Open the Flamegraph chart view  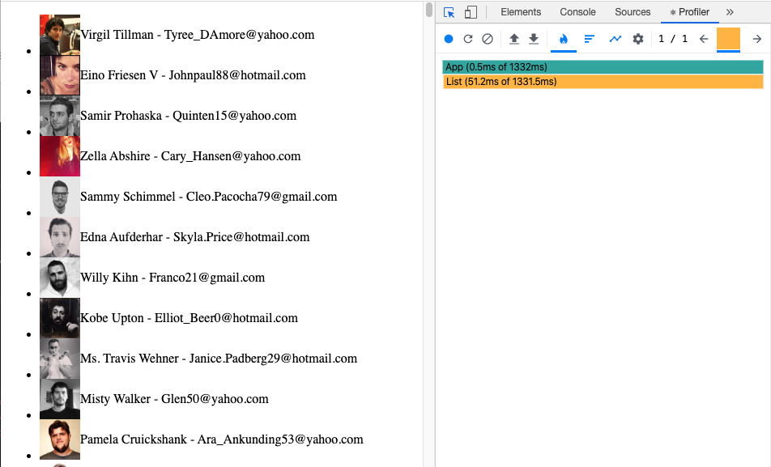(x=564, y=39)
